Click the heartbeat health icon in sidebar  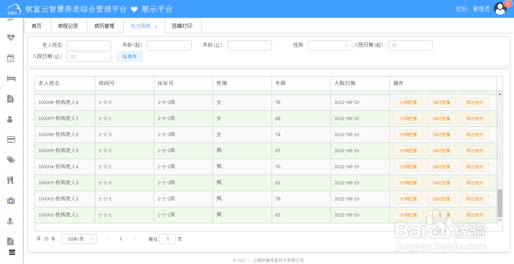(11, 38)
